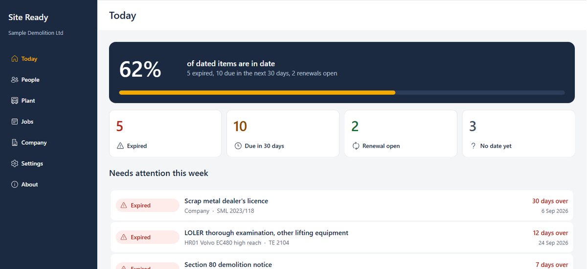Click the 62% figure in the summary banner
Image resolution: width=587 pixels, height=269 pixels.
(140, 69)
